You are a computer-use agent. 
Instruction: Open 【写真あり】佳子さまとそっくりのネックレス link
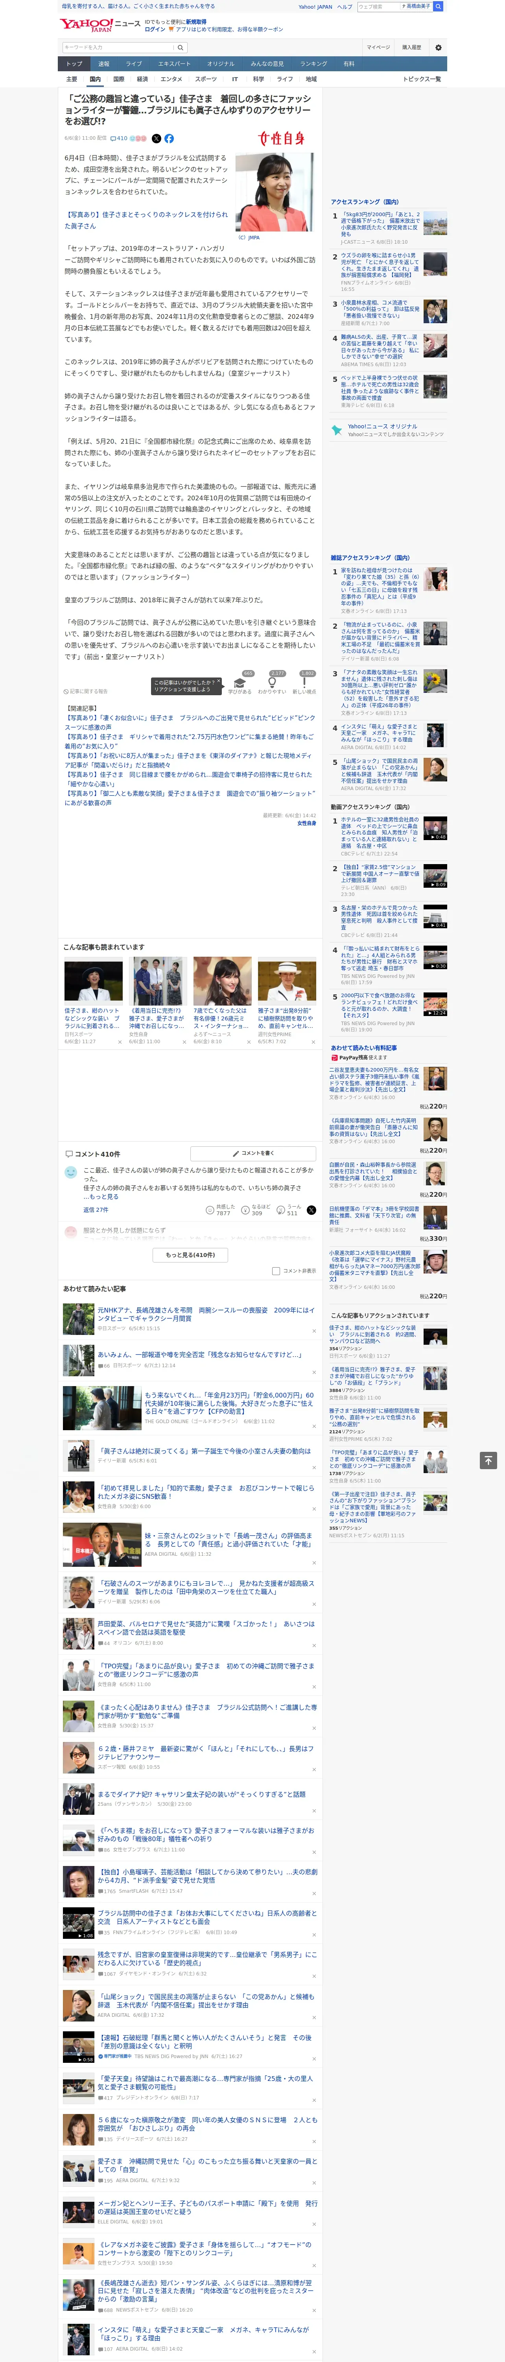tap(147, 220)
